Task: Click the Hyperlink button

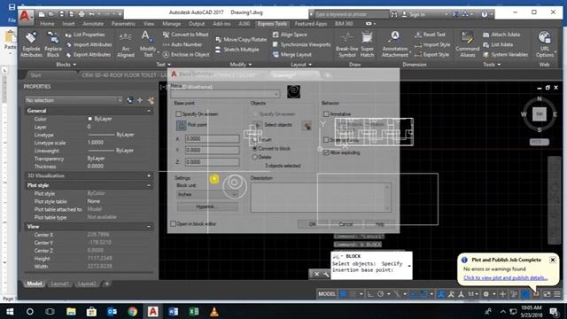Action: pyautogui.click(x=207, y=206)
